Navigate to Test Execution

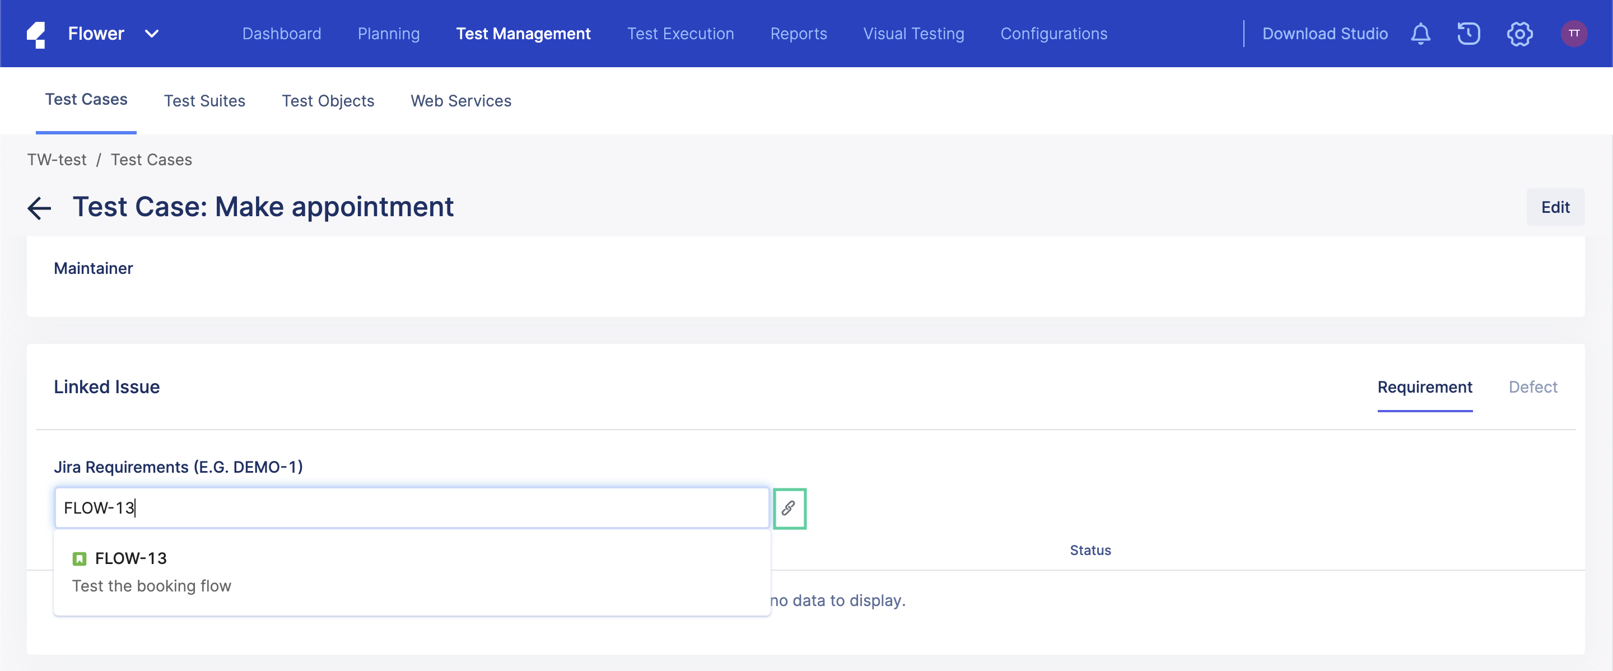tap(680, 34)
